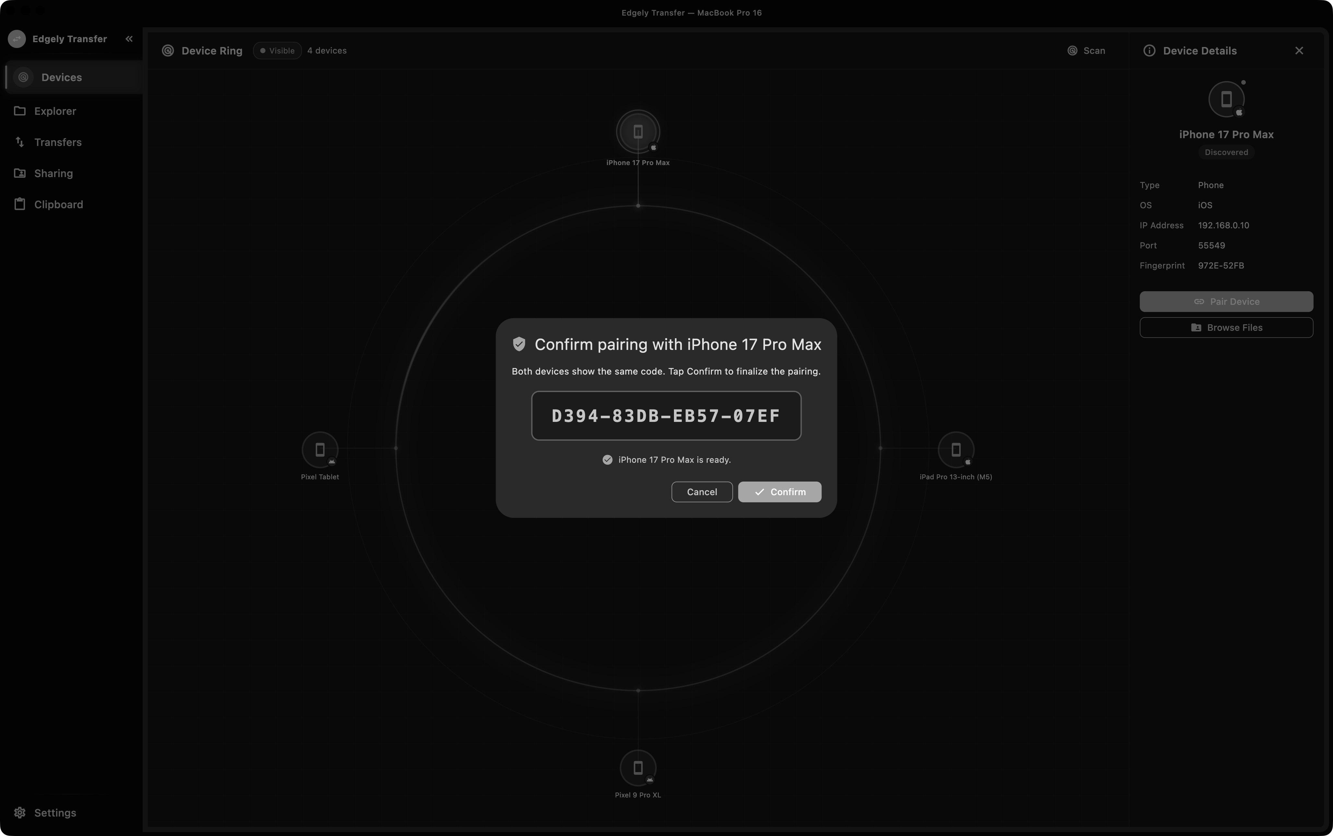Select the fingerprint 972E-52FB
Screen dimensions: 1333x836
click(x=1221, y=265)
